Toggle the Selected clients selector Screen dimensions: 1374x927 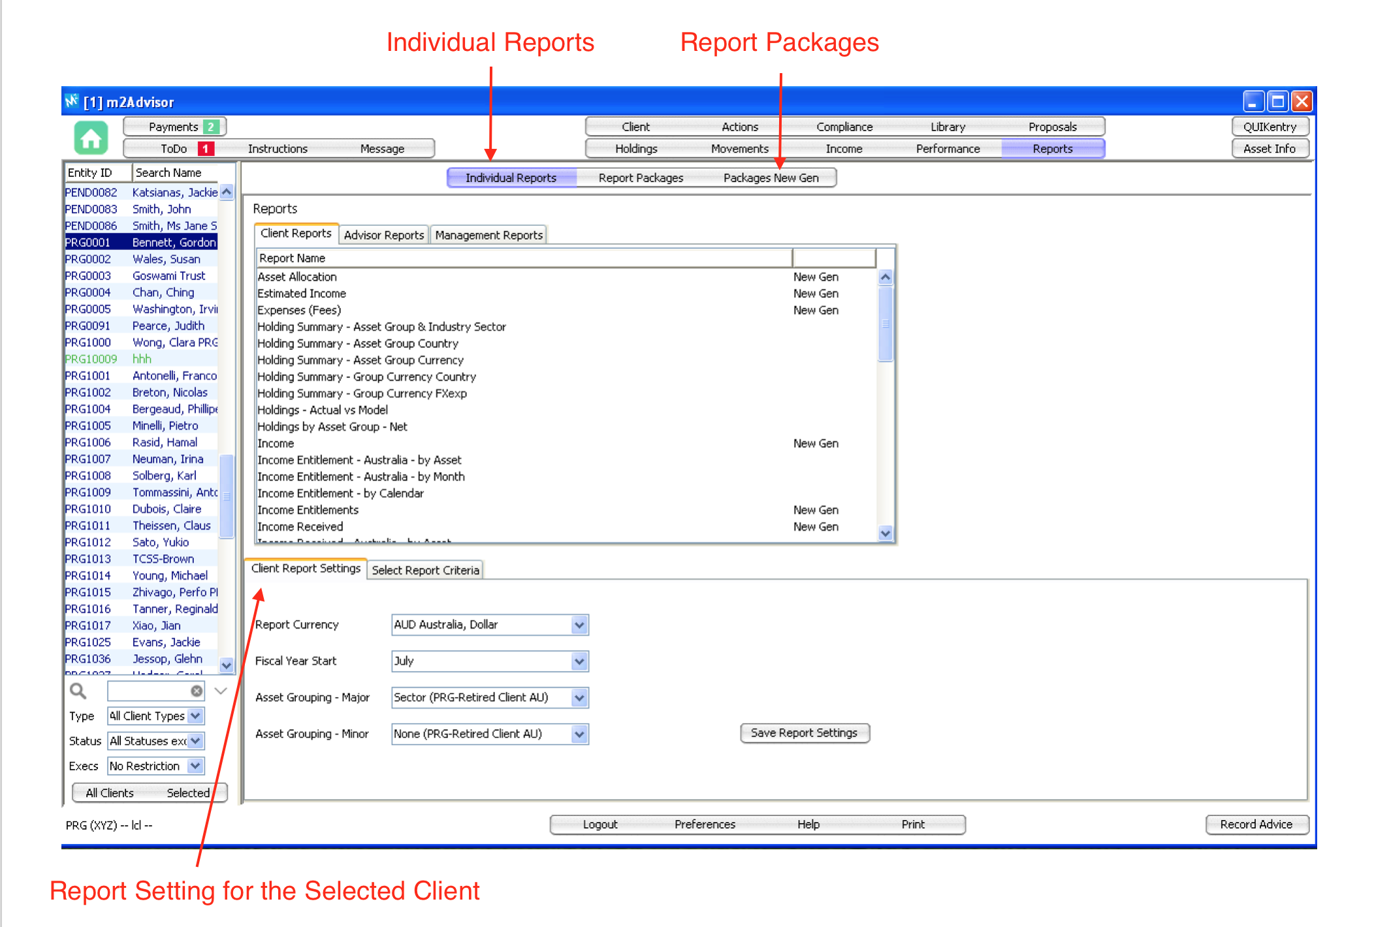(188, 793)
